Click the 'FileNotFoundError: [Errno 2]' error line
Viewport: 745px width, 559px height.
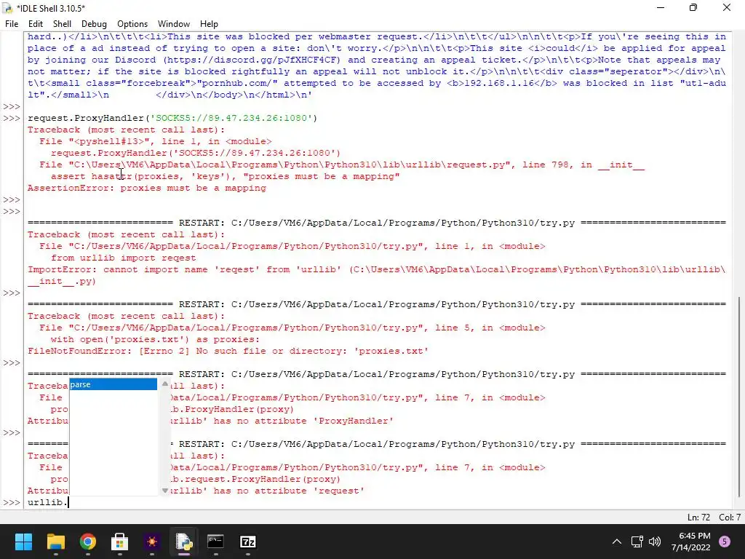(228, 352)
